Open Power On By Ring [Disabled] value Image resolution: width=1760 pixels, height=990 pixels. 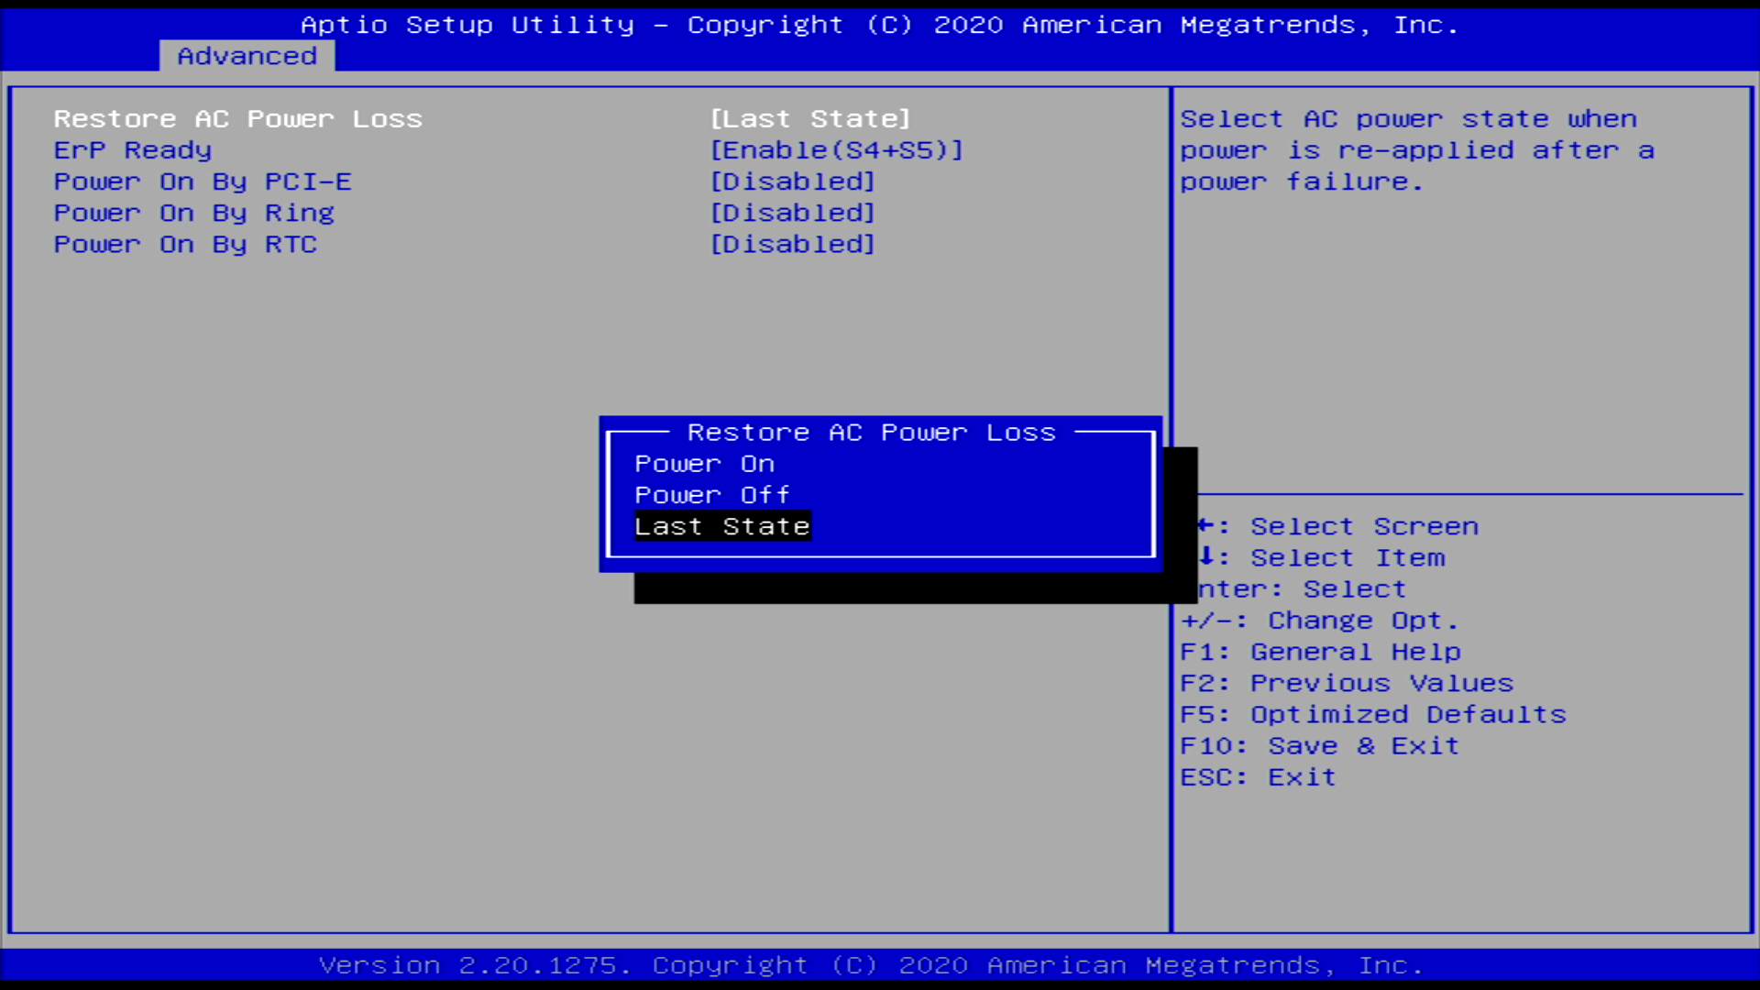click(x=793, y=213)
